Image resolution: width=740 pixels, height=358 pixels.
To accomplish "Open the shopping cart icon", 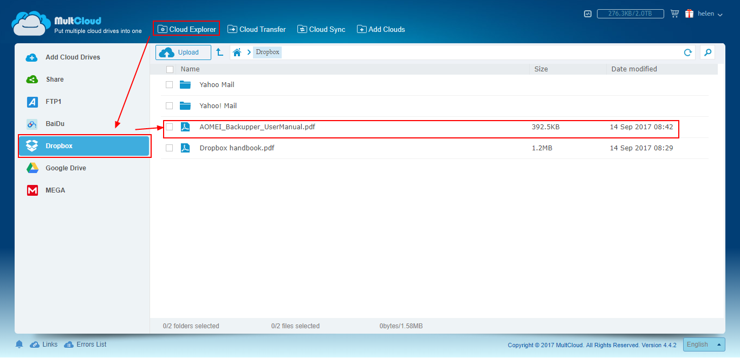I will click(674, 14).
